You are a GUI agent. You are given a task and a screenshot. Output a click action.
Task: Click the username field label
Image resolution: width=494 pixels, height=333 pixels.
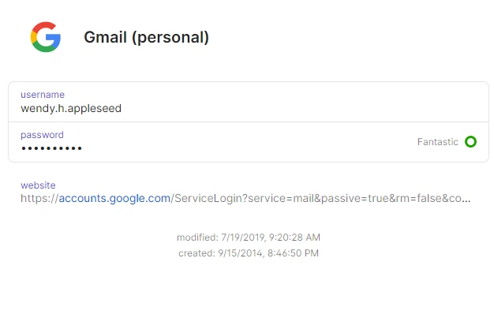tap(43, 95)
